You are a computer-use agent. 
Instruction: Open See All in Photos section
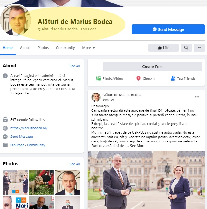point(75,164)
